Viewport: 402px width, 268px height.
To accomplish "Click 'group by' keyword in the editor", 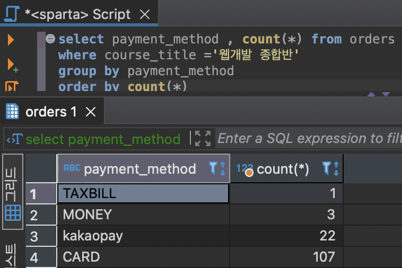I will click(x=89, y=71).
